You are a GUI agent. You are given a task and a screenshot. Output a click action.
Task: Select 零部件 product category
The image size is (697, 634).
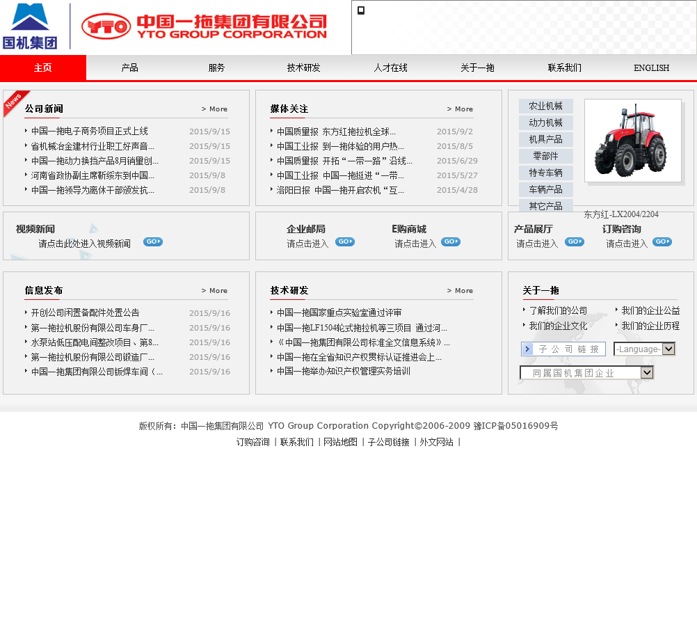point(546,156)
